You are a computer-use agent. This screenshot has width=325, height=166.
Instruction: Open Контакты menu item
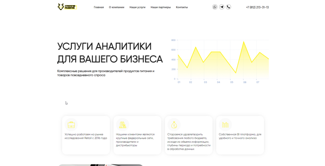point(182,7)
